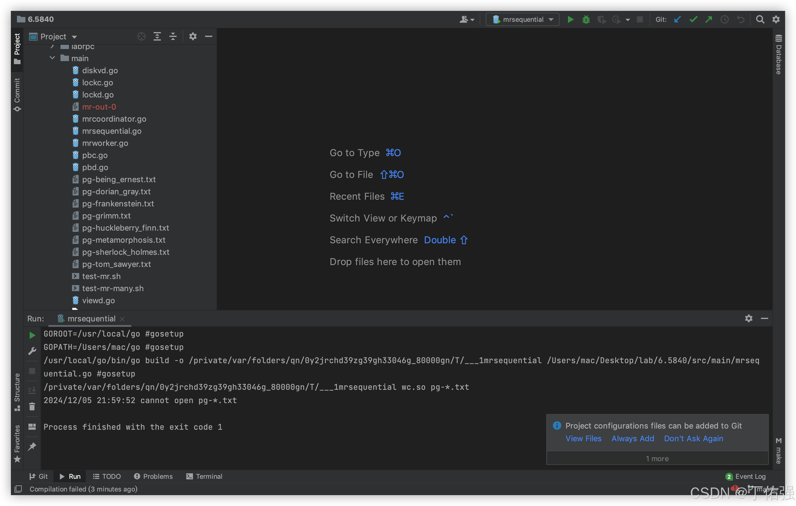Select opened file with crosshair icon
This screenshot has height=506, width=796.
pos(142,36)
